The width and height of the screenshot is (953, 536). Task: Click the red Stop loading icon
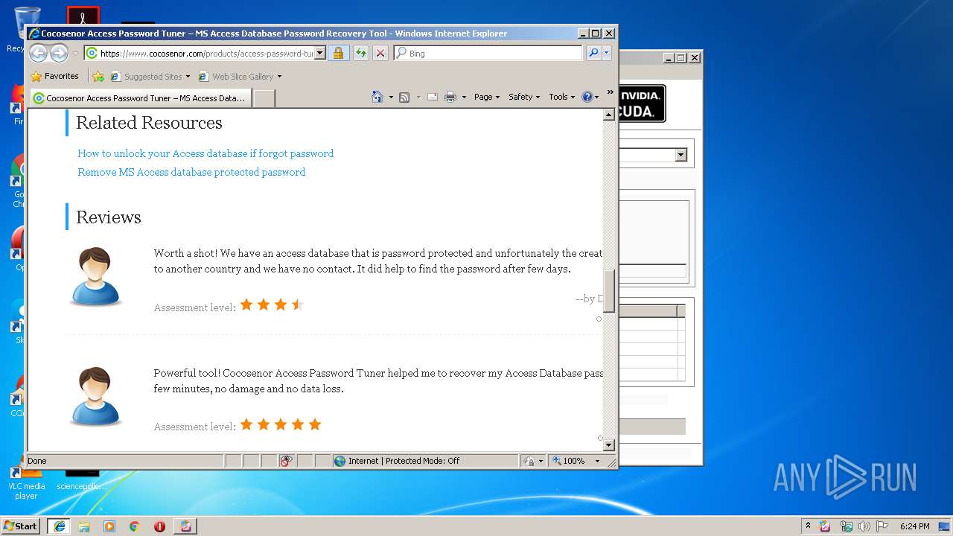click(x=380, y=53)
